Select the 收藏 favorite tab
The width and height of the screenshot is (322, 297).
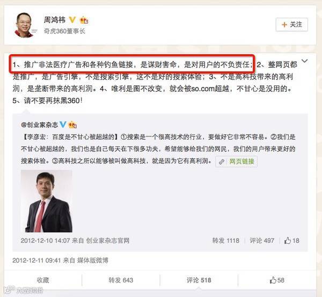[x=43, y=280]
